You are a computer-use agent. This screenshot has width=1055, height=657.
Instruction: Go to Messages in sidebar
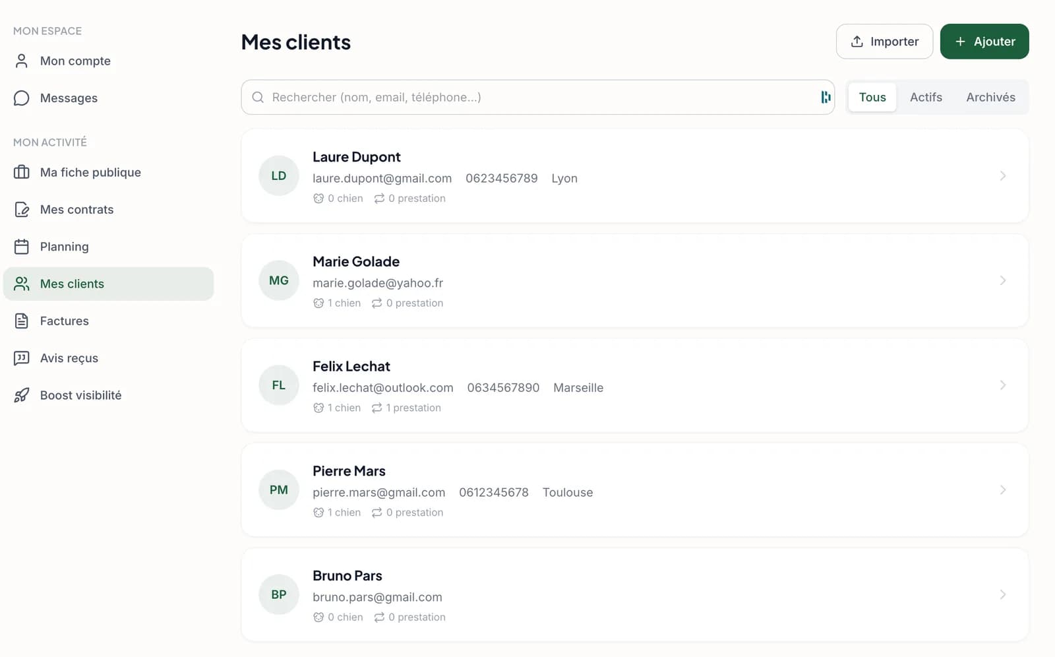[108, 98]
